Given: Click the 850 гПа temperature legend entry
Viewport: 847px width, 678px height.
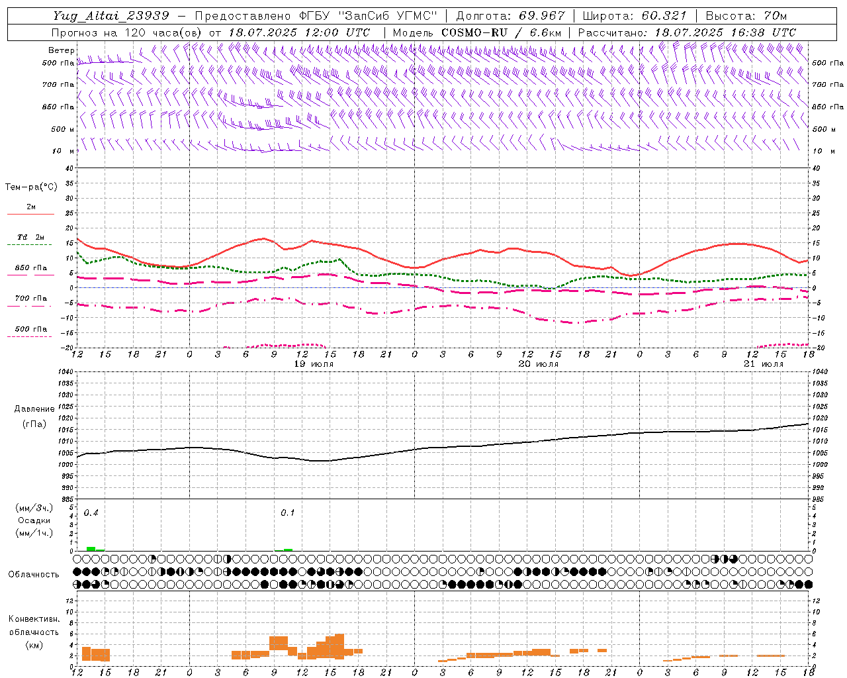Looking at the screenshot, I should [30, 268].
